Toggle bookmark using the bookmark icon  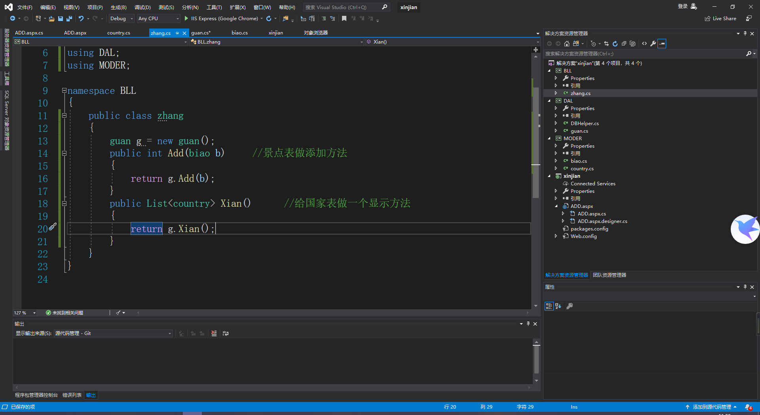344,19
